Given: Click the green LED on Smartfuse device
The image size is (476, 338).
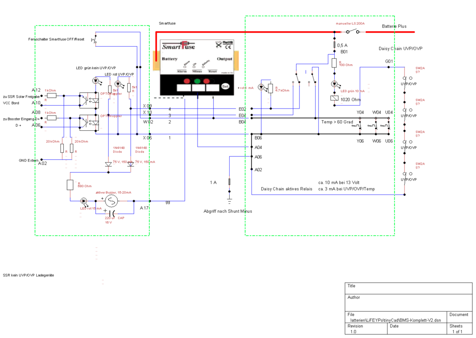Looking at the screenshot, I should [x=197, y=81].
